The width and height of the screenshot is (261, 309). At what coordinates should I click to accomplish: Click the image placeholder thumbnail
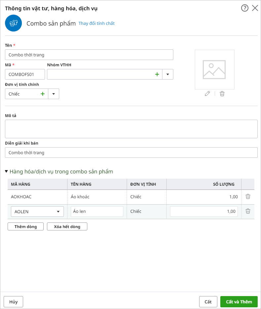[214, 70]
